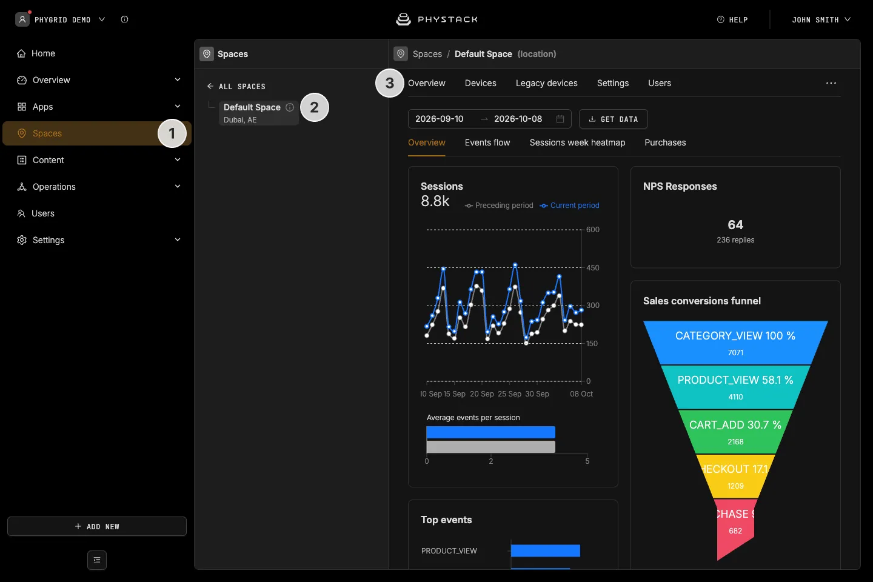
Task: Open the John Smith user dropdown
Action: (821, 19)
